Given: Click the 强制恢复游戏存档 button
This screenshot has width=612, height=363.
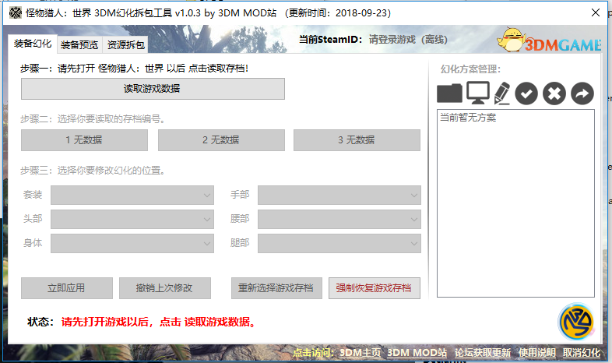Looking at the screenshot, I should coord(374,288).
